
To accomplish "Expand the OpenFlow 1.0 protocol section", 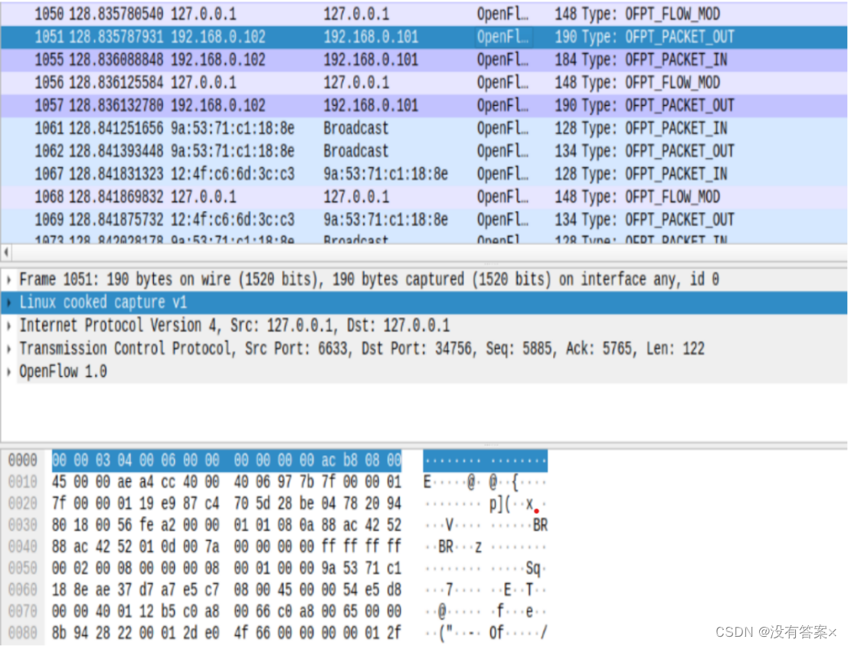I will point(8,372).
